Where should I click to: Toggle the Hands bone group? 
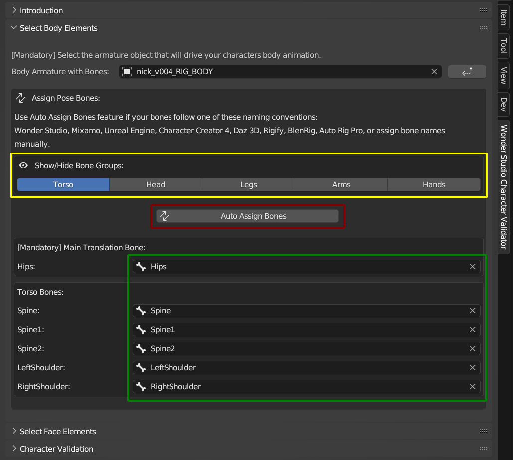point(434,185)
